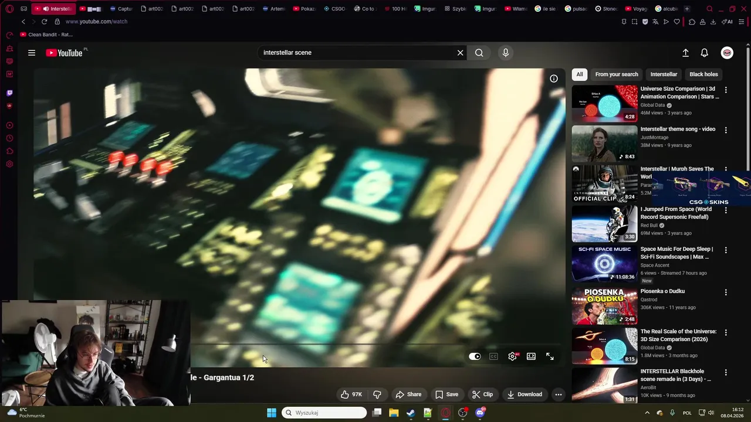Dislike the video

click(x=377, y=394)
